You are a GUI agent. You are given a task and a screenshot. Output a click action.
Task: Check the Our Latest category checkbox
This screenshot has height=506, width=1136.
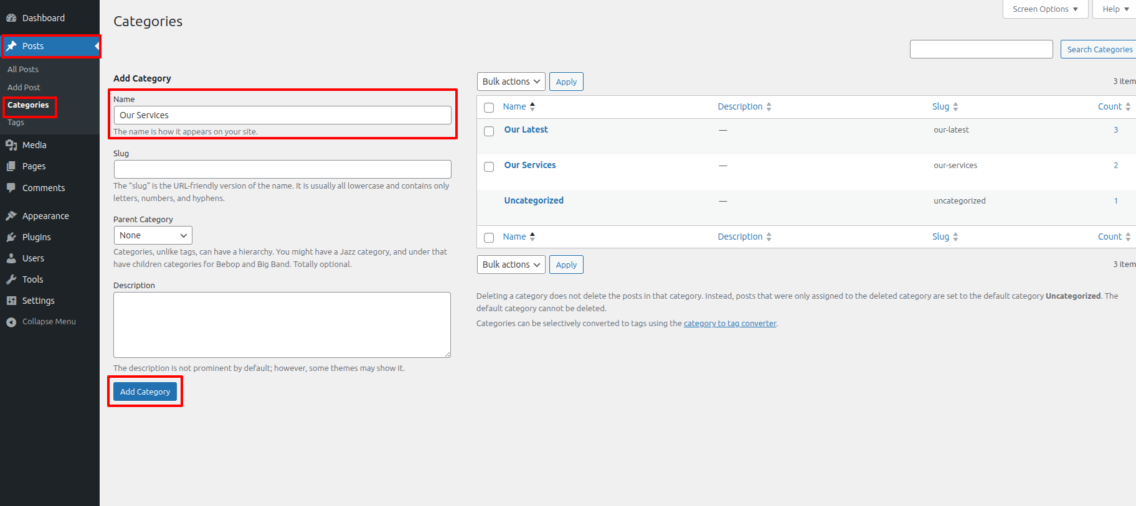tap(489, 131)
